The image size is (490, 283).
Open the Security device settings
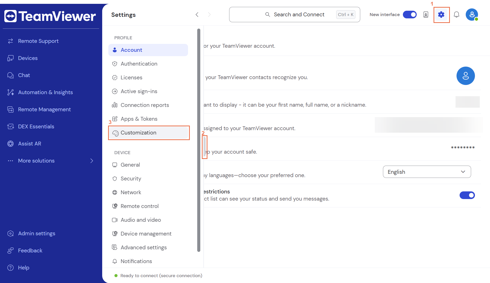pyautogui.click(x=148, y=179)
